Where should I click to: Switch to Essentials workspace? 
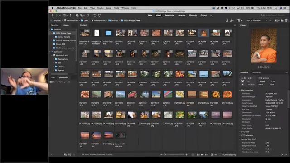[169, 15]
